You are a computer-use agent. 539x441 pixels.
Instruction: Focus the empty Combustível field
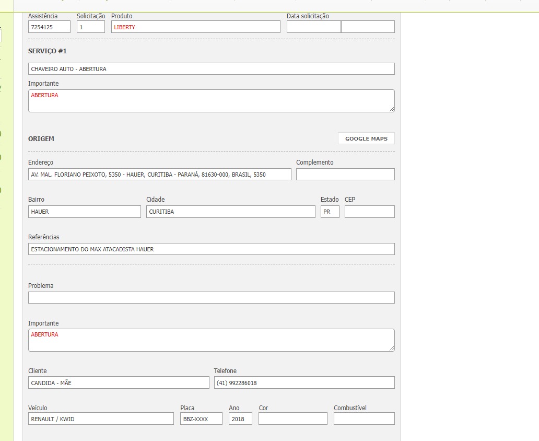(364, 419)
